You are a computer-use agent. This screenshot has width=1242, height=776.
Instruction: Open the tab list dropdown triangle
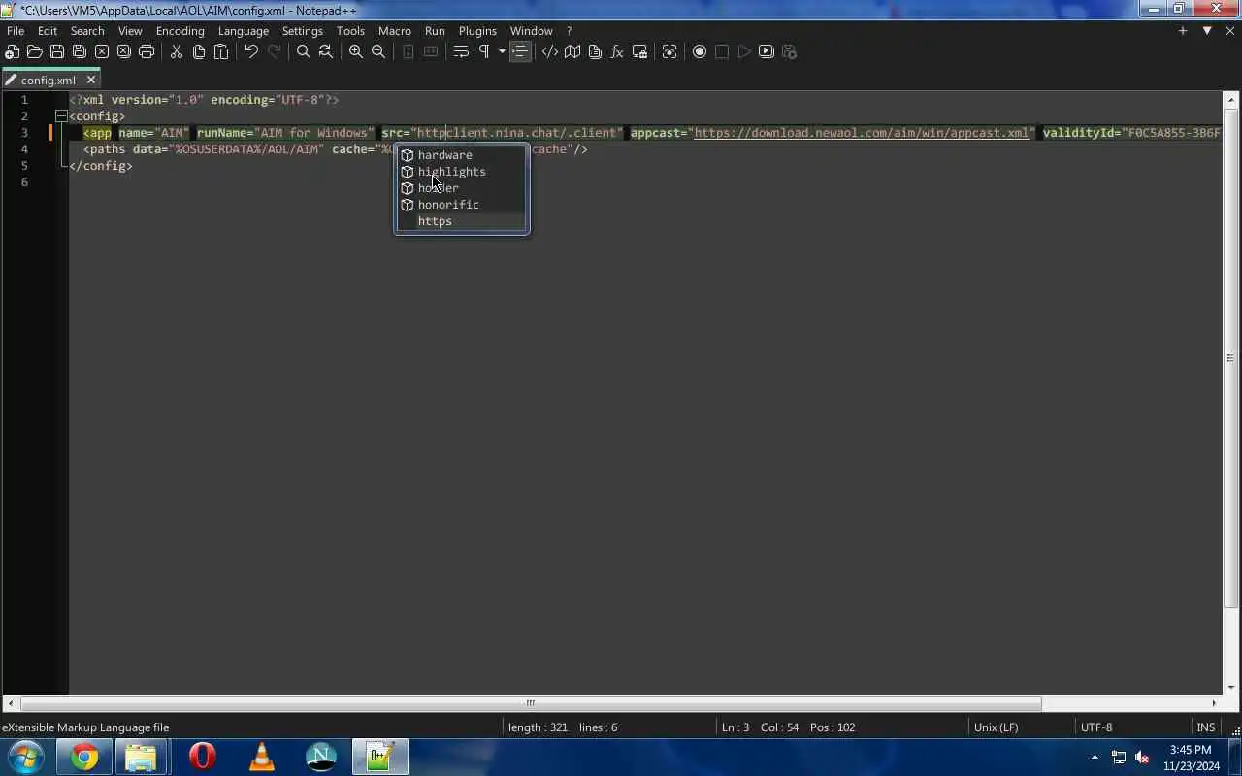(x=1207, y=31)
